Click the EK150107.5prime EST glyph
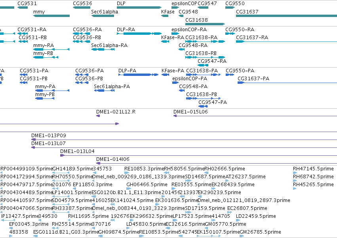 (x=209, y=236)
